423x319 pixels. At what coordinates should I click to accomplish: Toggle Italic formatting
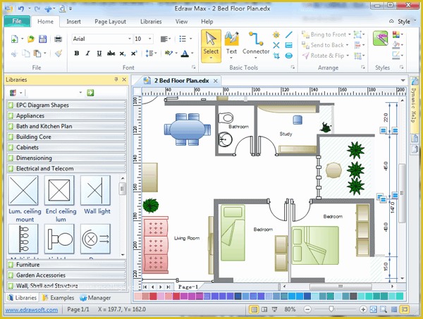(x=87, y=54)
